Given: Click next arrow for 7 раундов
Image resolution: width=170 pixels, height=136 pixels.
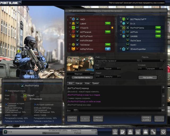Looking at the screenshot, I should coord(161,69).
